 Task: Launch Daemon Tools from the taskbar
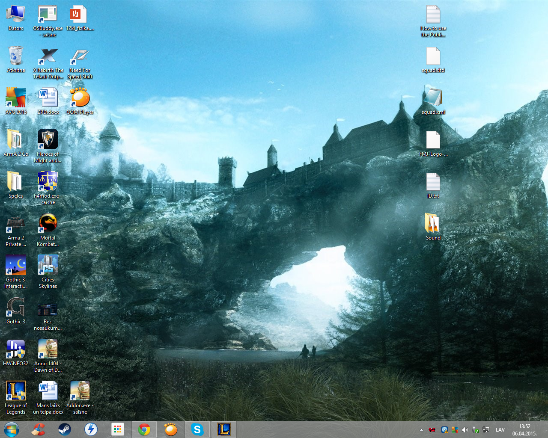click(x=91, y=429)
